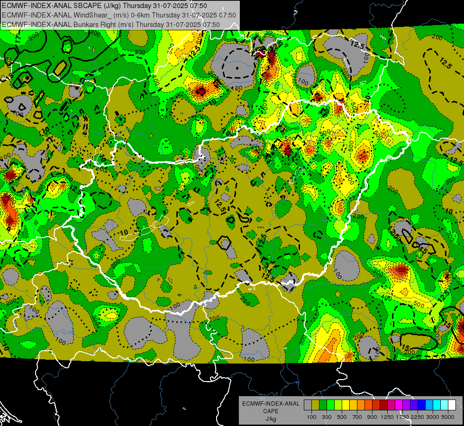Select the WindShear 0-6km title line

118,15
